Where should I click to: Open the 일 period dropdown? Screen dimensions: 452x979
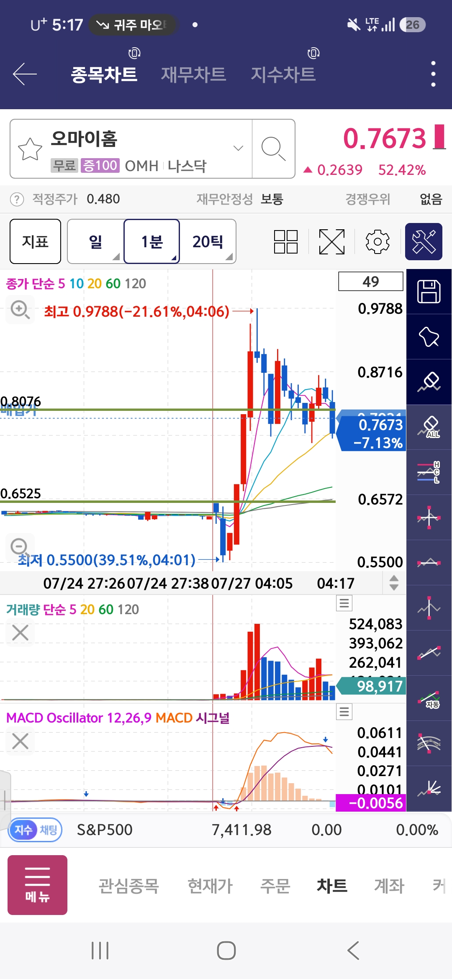point(95,241)
